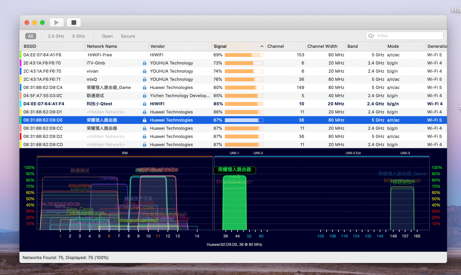Click the magnifier icon in Filter field
The height and width of the screenshot is (275, 461).
(x=371, y=36)
